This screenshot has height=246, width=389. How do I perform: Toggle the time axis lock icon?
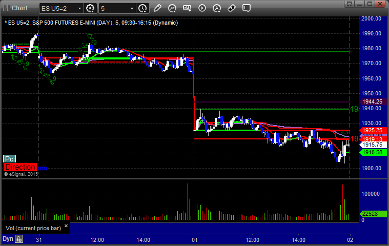coord(19,239)
